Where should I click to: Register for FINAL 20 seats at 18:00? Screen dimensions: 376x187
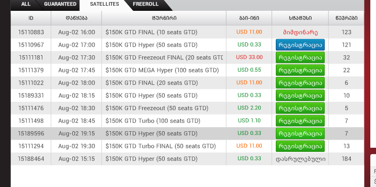300,83
